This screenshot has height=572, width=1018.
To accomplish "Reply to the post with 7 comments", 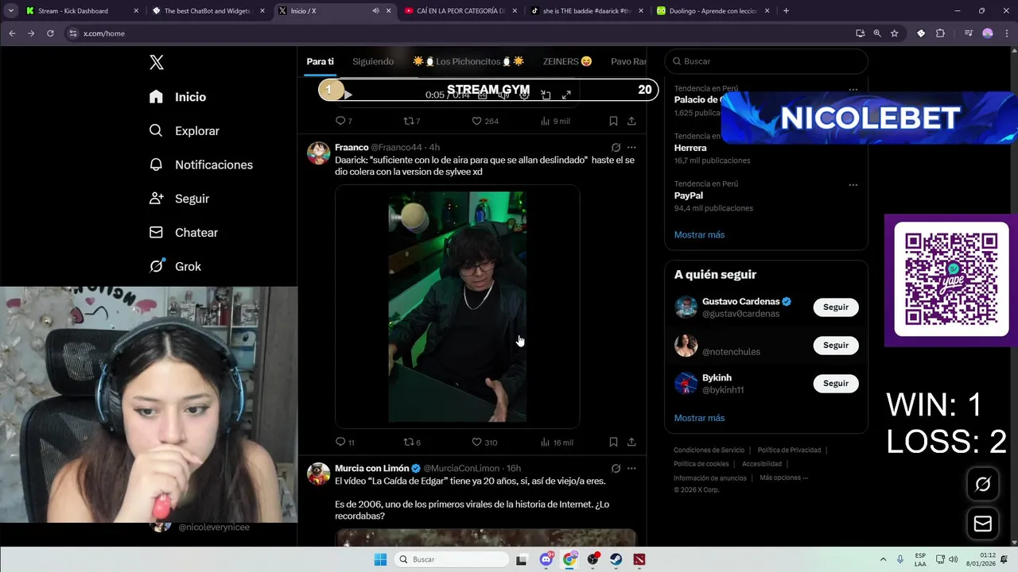I will pyautogui.click(x=344, y=121).
